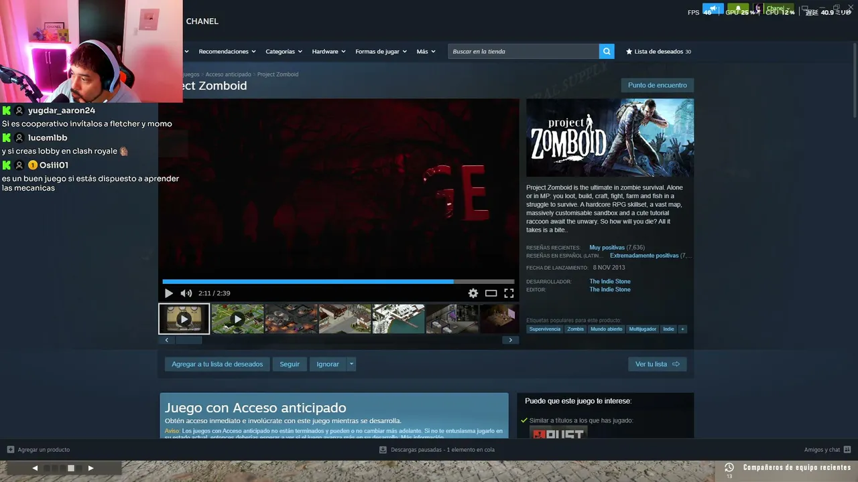Image resolution: width=858 pixels, height=482 pixels.
Task: Click the thumbnail strip scrollbar handle
Action: (189, 340)
